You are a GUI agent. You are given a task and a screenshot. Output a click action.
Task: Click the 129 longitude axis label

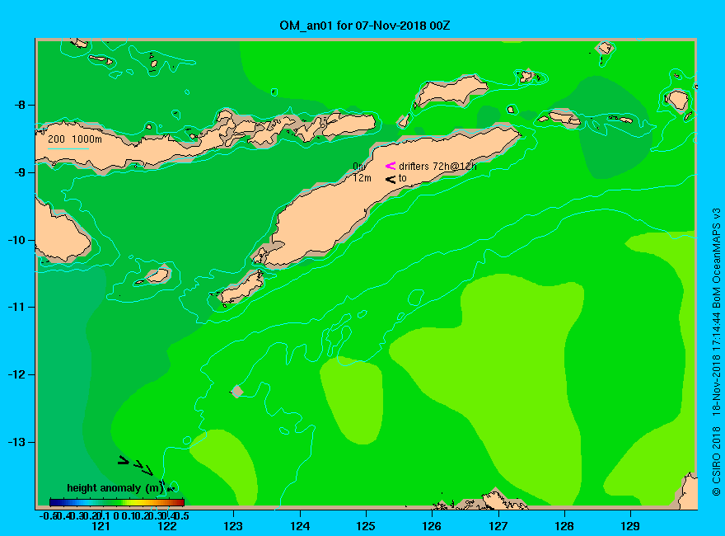(x=630, y=526)
